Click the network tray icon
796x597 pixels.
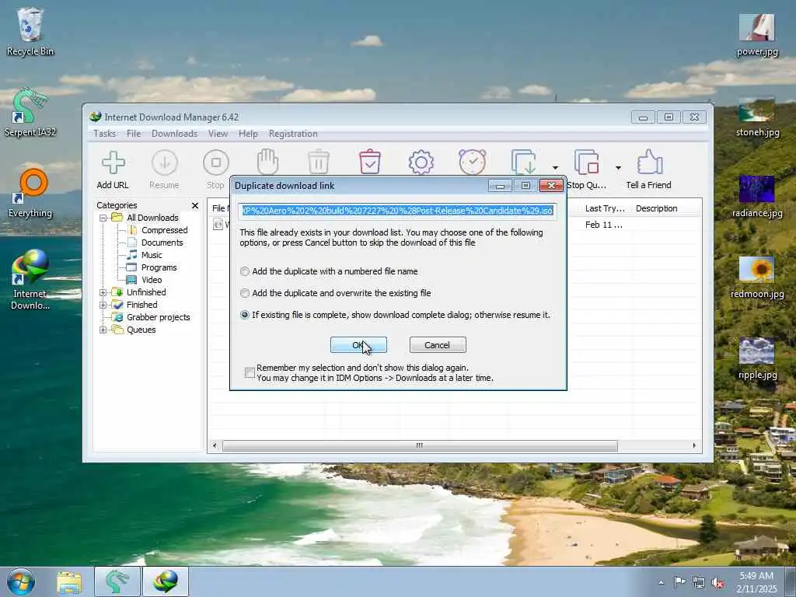pos(699,582)
